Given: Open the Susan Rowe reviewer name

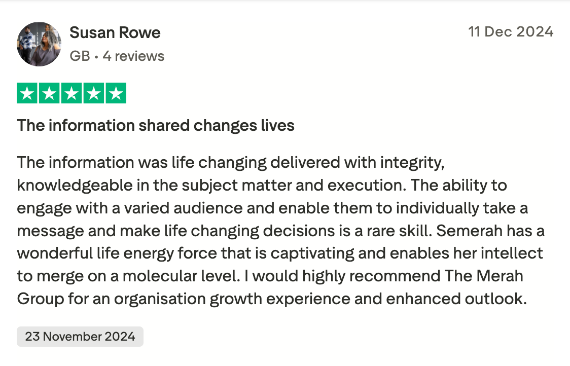Looking at the screenshot, I should point(115,33).
